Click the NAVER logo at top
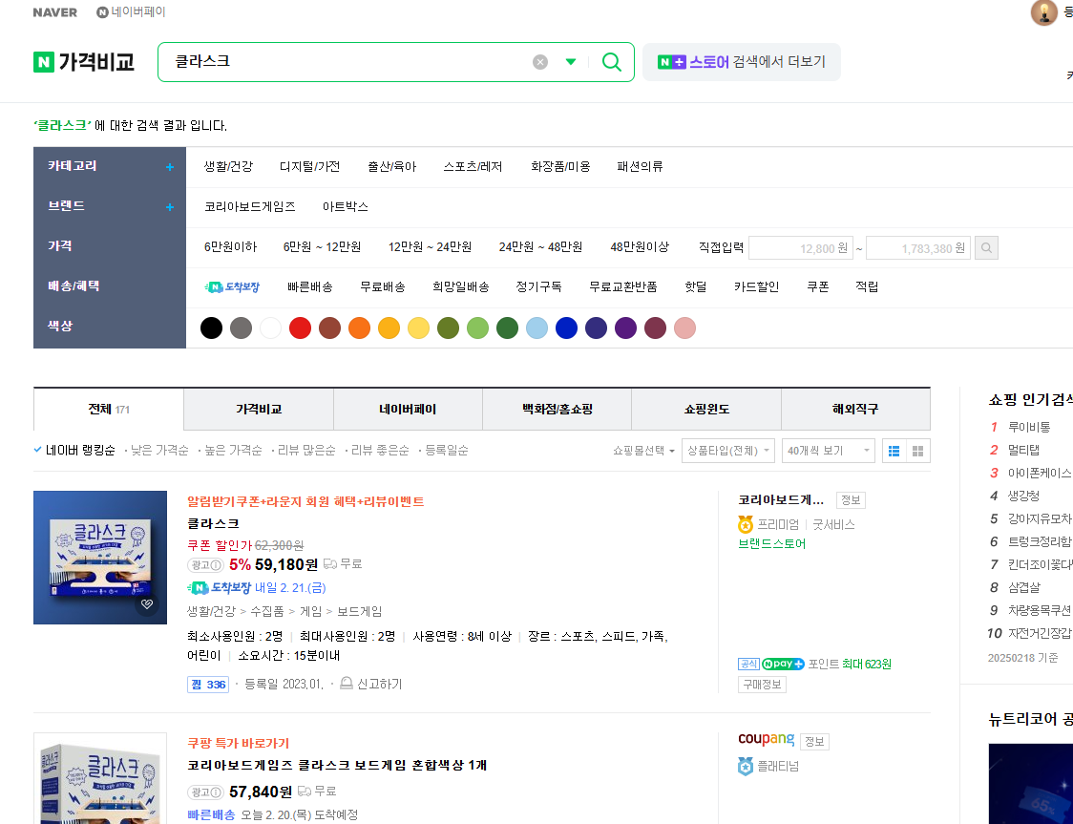Screen dimensions: 1073x824 54,12
